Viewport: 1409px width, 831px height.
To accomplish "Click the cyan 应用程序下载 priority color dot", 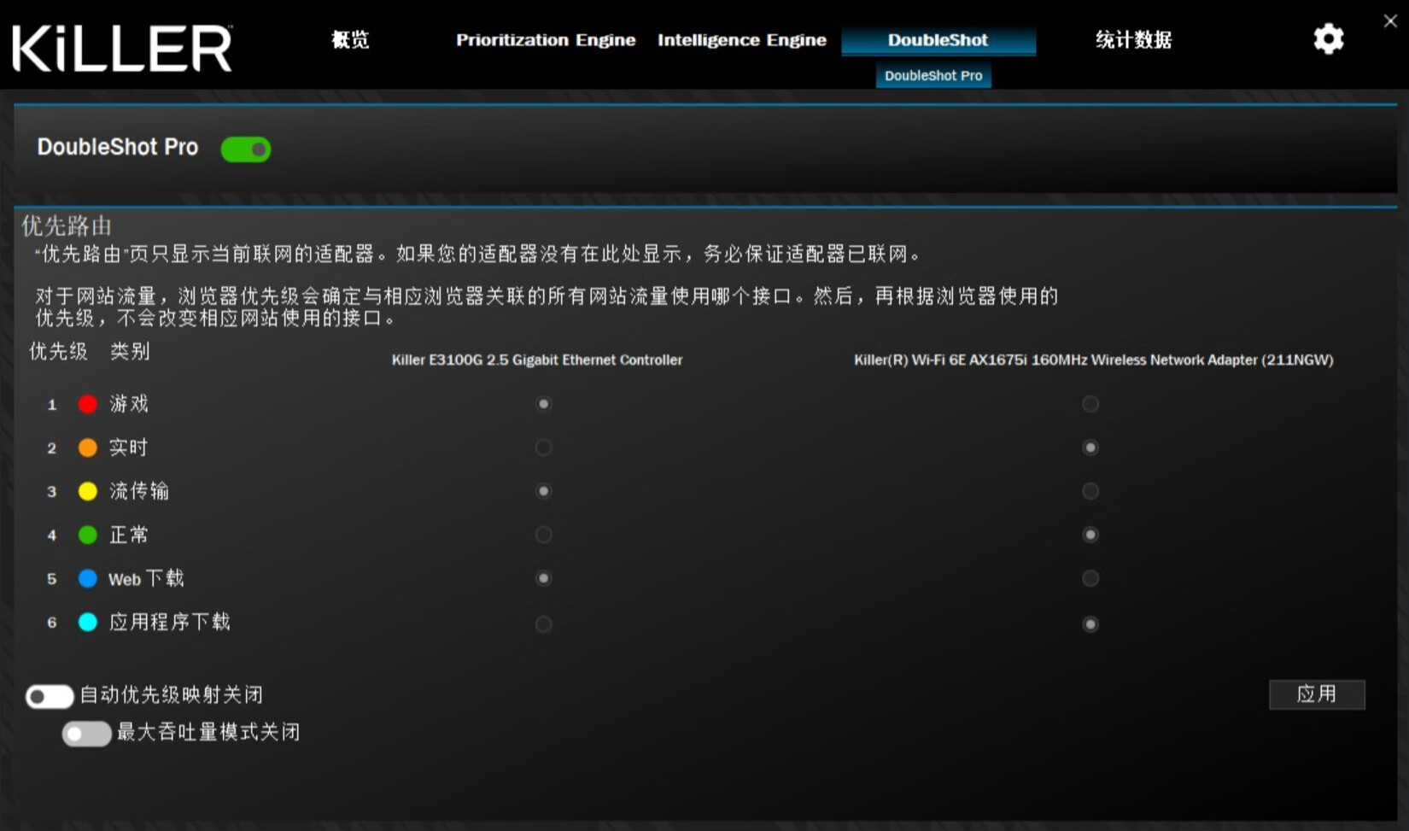I will click(87, 623).
